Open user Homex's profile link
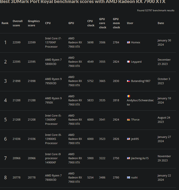The image size is (179, 190). pyautogui.click(x=136, y=42)
